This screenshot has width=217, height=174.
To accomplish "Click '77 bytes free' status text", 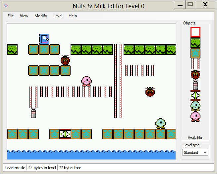I will click(x=70, y=168).
